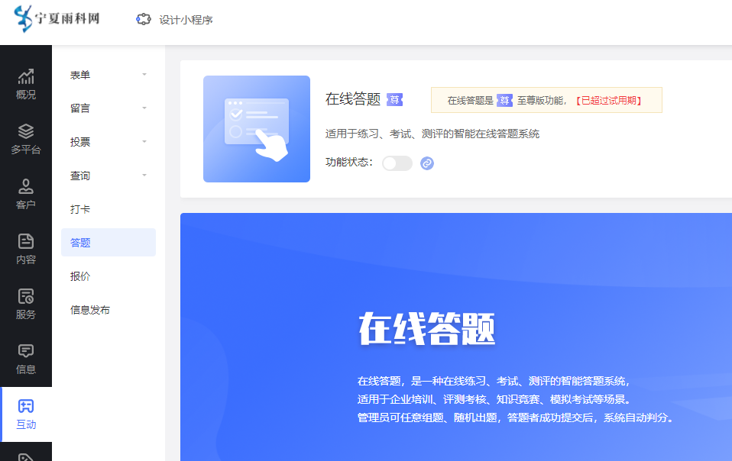Open the 表单 menu item
This screenshot has width=732, height=461.
click(x=109, y=75)
